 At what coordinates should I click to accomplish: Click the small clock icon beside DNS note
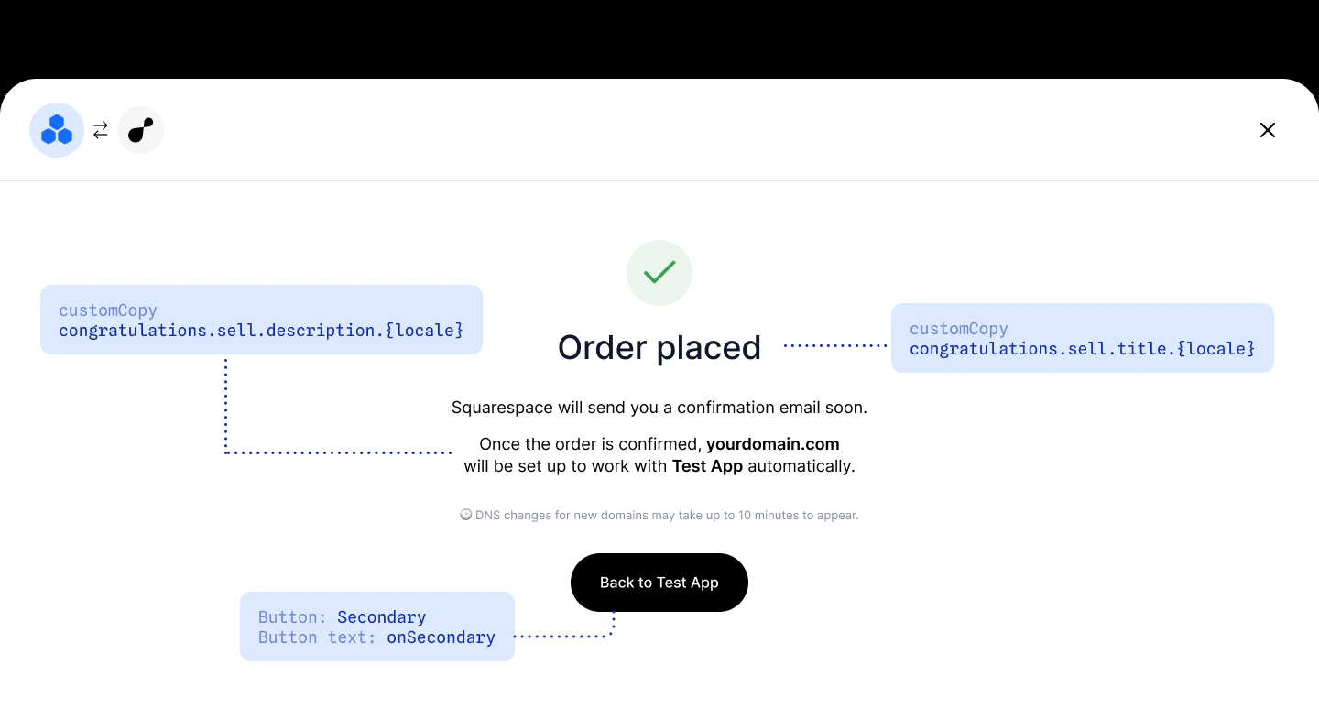point(465,515)
